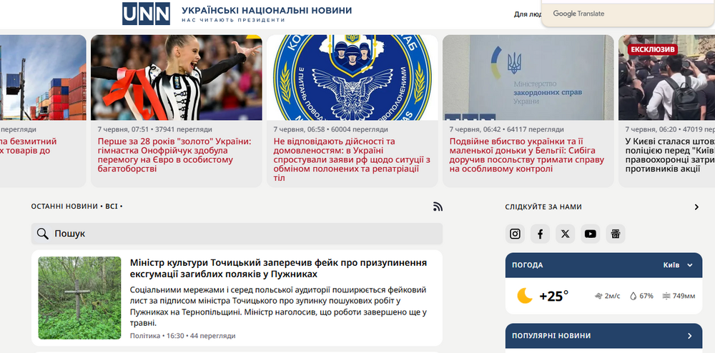Open the Сибіга Belgium double murder headline

tap(527, 155)
